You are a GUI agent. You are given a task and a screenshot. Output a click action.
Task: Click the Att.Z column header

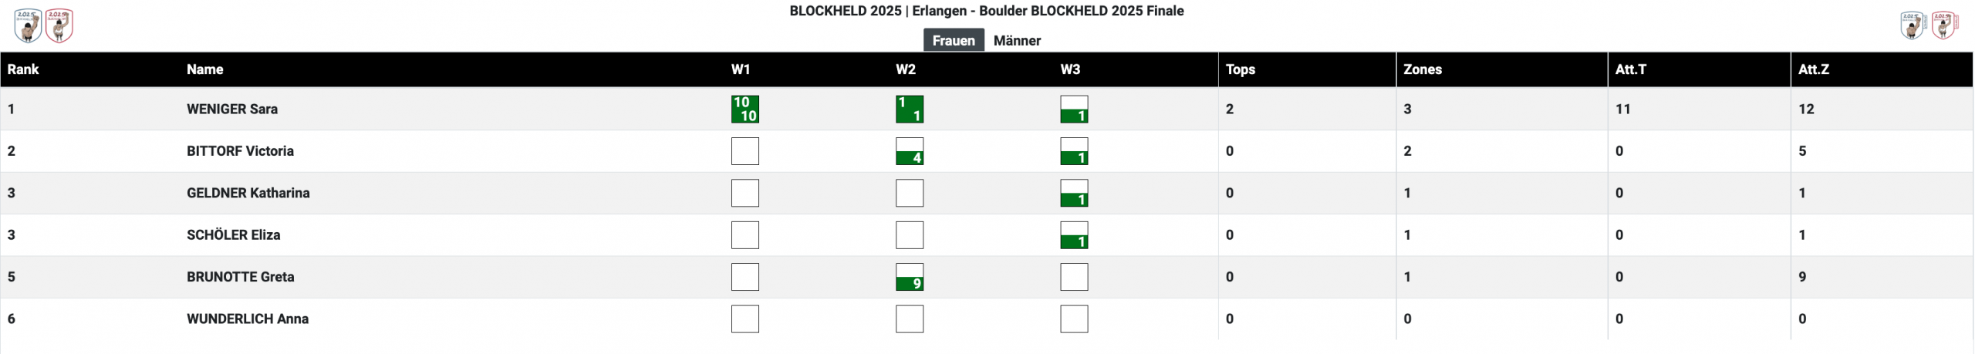point(1813,69)
